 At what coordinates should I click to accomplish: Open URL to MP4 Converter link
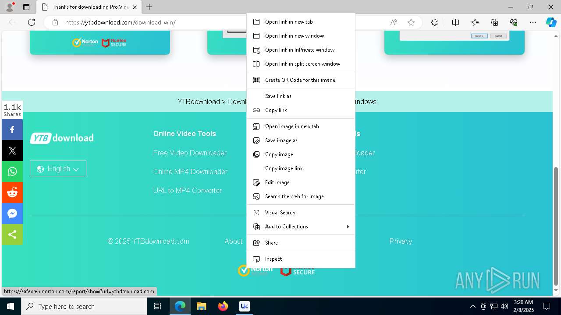point(188,190)
